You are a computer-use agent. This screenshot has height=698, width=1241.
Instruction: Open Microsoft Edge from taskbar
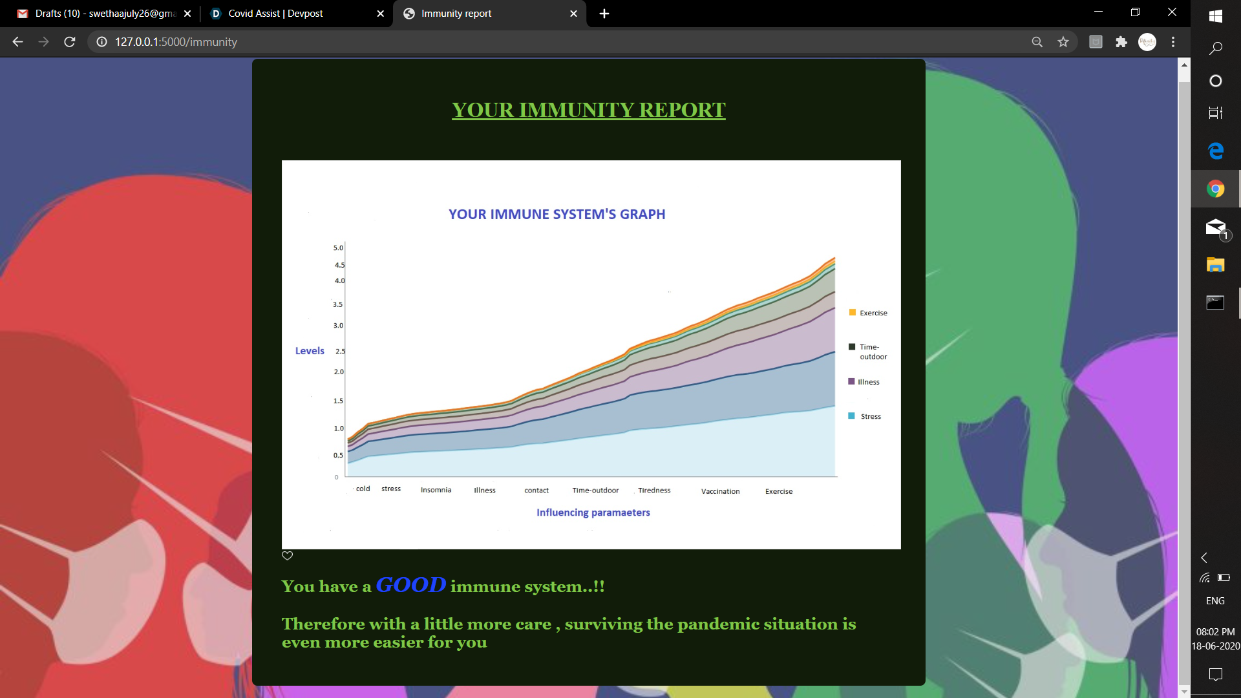[1215, 151]
